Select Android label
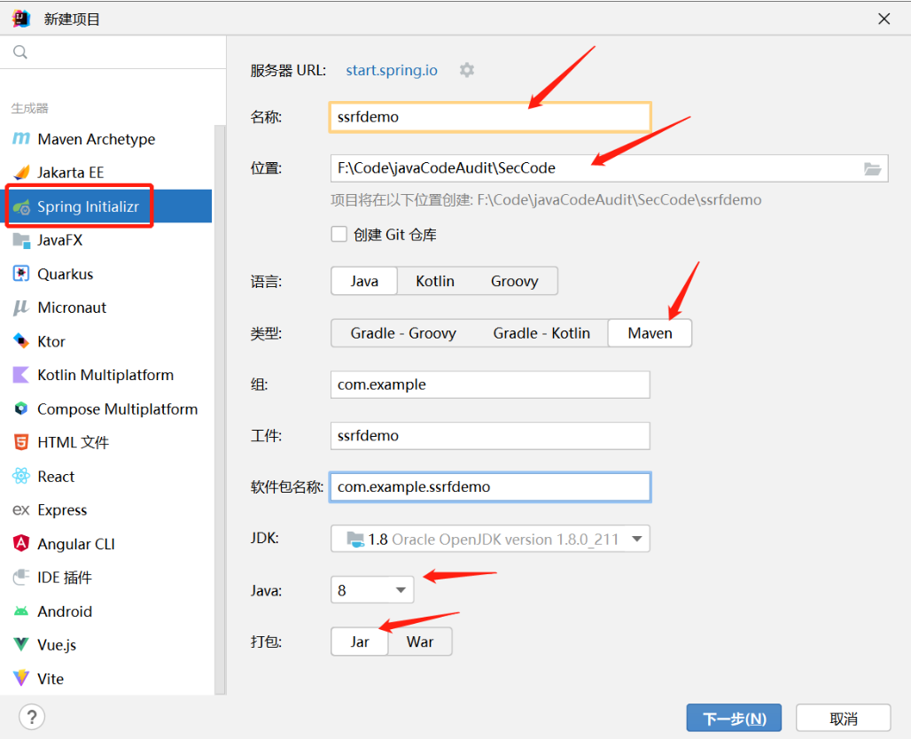 pyautogui.click(x=65, y=611)
